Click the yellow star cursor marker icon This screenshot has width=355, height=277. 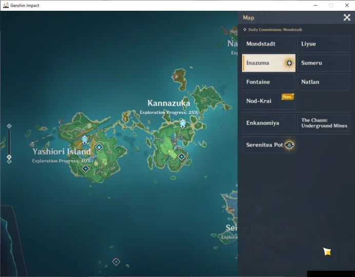click(327, 251)
